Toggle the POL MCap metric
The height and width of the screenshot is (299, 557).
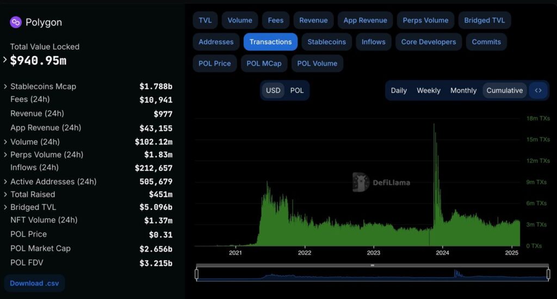tap(264, 64)
